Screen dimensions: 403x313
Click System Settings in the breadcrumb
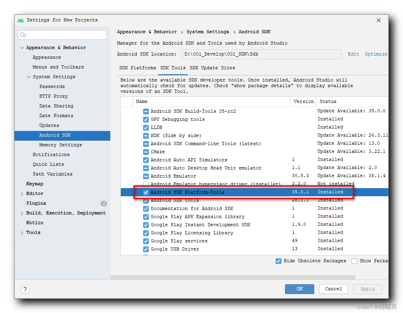[208, 32]
